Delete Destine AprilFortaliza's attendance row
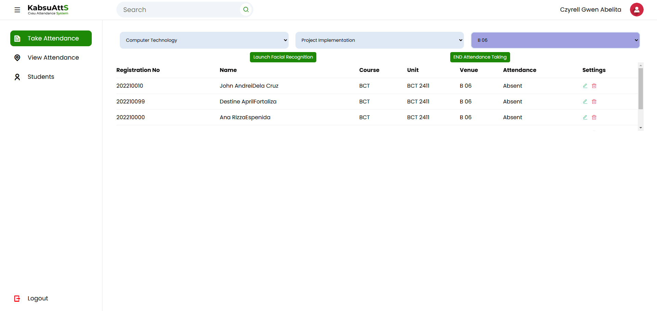This screenshot has height=311, width=657. coord(594,102)
